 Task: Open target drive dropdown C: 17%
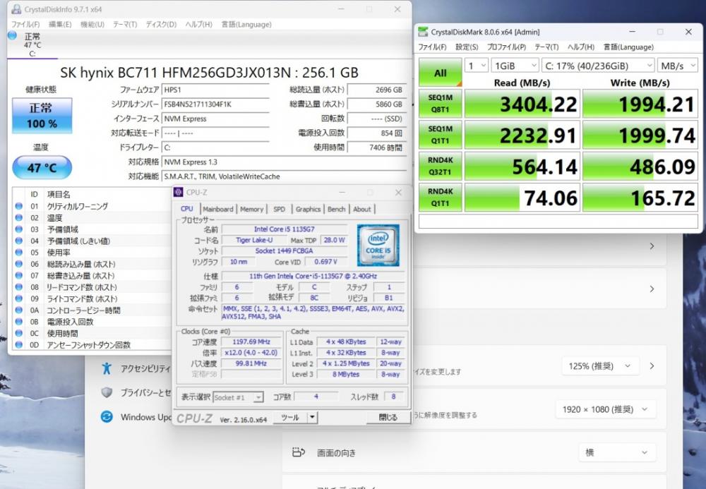coord(598,66)
